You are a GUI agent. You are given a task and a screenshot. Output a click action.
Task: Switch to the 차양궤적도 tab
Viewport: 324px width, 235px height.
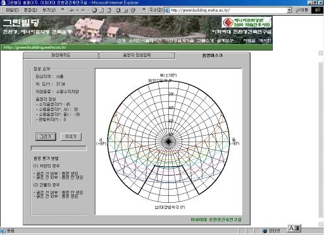point(61,55)
